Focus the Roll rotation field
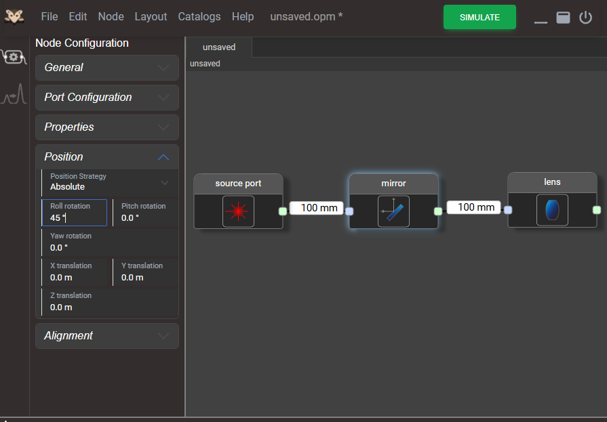Screen dimensions: 607x422 (x=75, y=212)
